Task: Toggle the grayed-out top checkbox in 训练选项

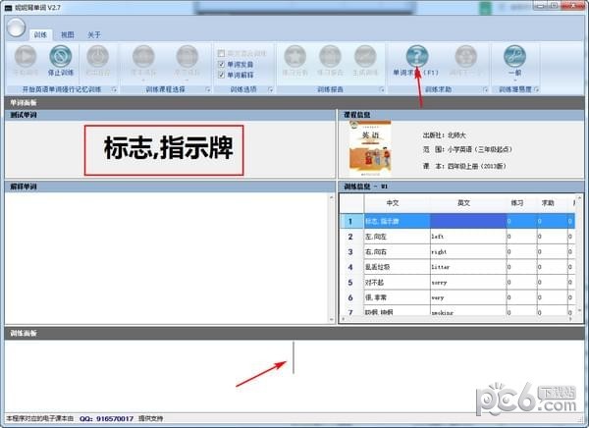Action: (221, 53)
